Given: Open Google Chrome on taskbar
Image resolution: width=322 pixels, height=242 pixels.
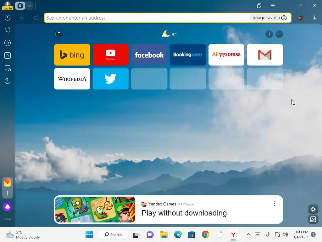Looking at the screenshot, I should click(x=205, y=234).
